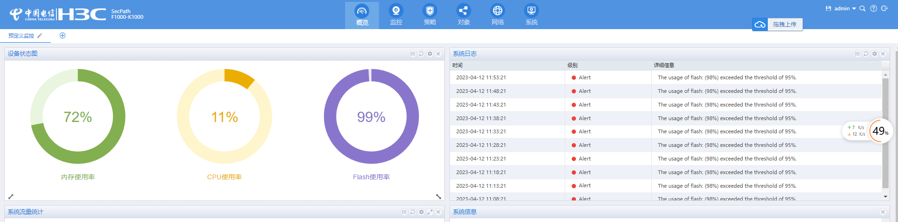This screenshot has width=898, height=222.
Task: Click the 72% memory usage donut chart
Action: 78,116
